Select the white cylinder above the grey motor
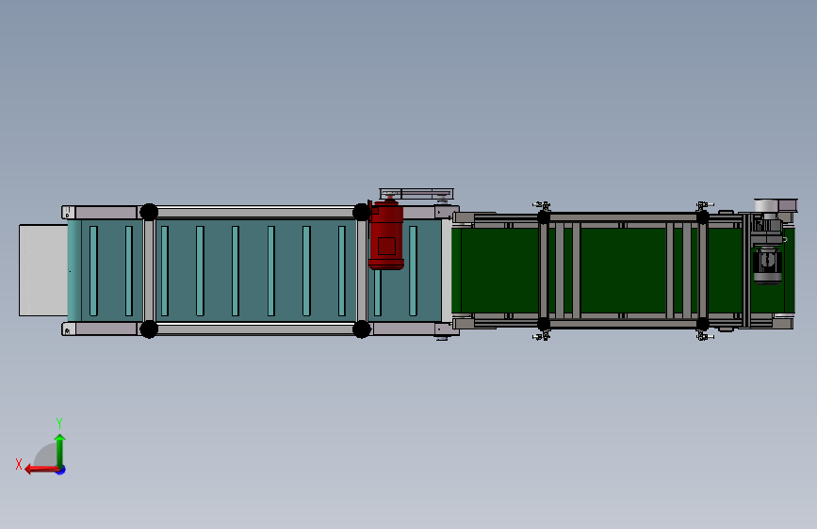Image resolution: width=817 pixels, height=529 pixels. click(x=765, y=205)
